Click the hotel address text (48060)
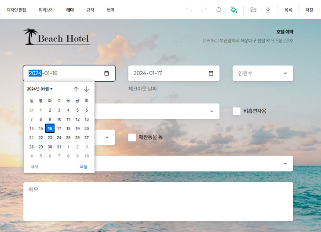This screenshot has height=232, width=321. 248,40
